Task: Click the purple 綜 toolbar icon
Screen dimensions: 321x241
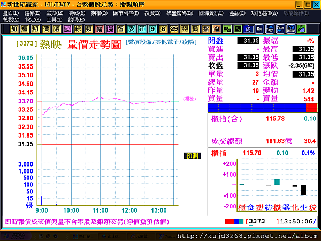Action: [x=110, y=29]
